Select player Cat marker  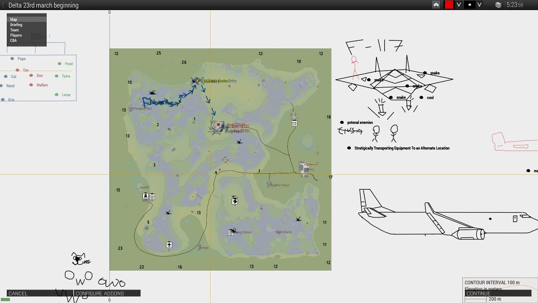(5, 77)
